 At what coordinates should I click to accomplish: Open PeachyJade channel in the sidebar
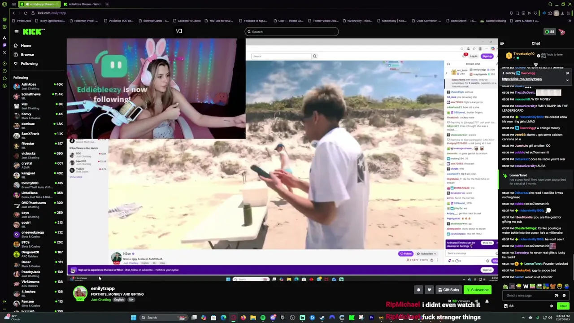tap(38, 274)
